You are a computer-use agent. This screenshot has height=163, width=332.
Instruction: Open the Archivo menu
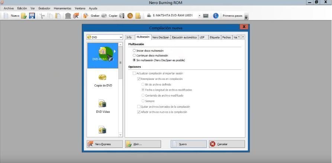coord(9,9)
